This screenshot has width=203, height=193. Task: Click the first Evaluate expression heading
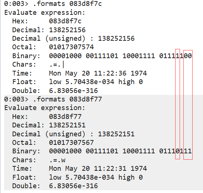(x=45, y=13)
